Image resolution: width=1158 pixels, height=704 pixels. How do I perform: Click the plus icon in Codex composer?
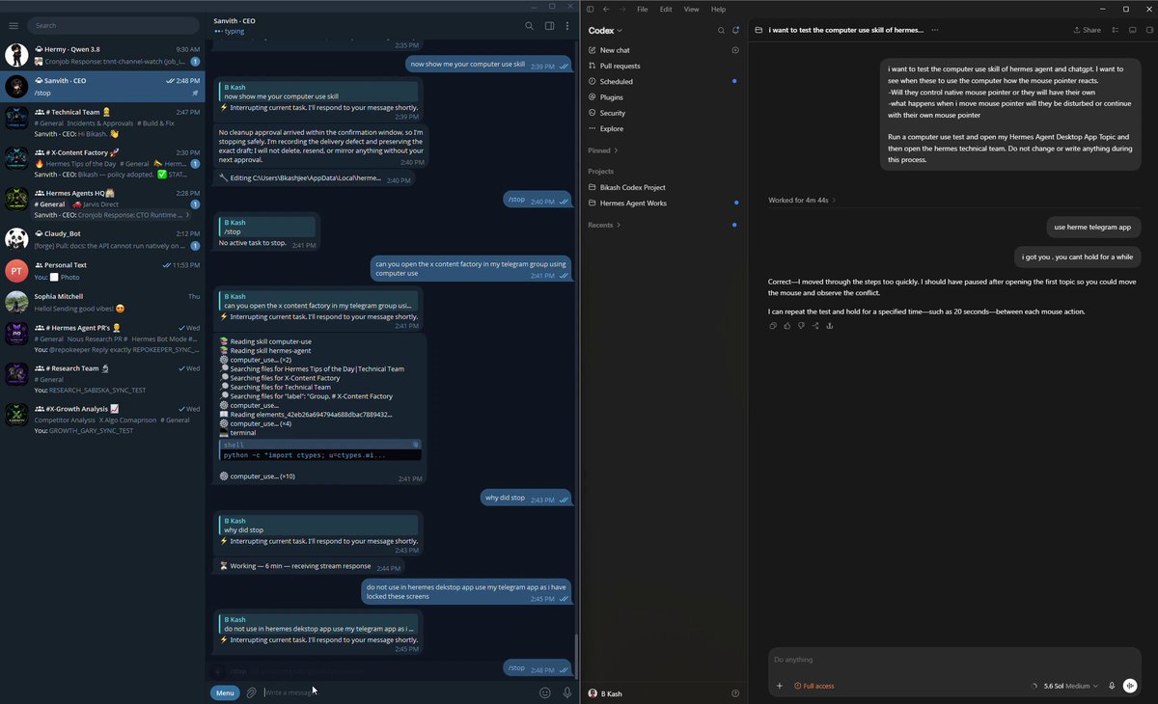tap(780, 686)
